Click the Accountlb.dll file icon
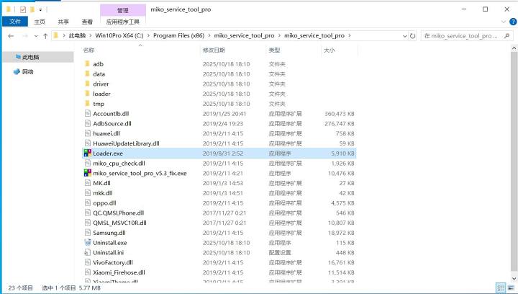518x294 pixels. point(88,113)
